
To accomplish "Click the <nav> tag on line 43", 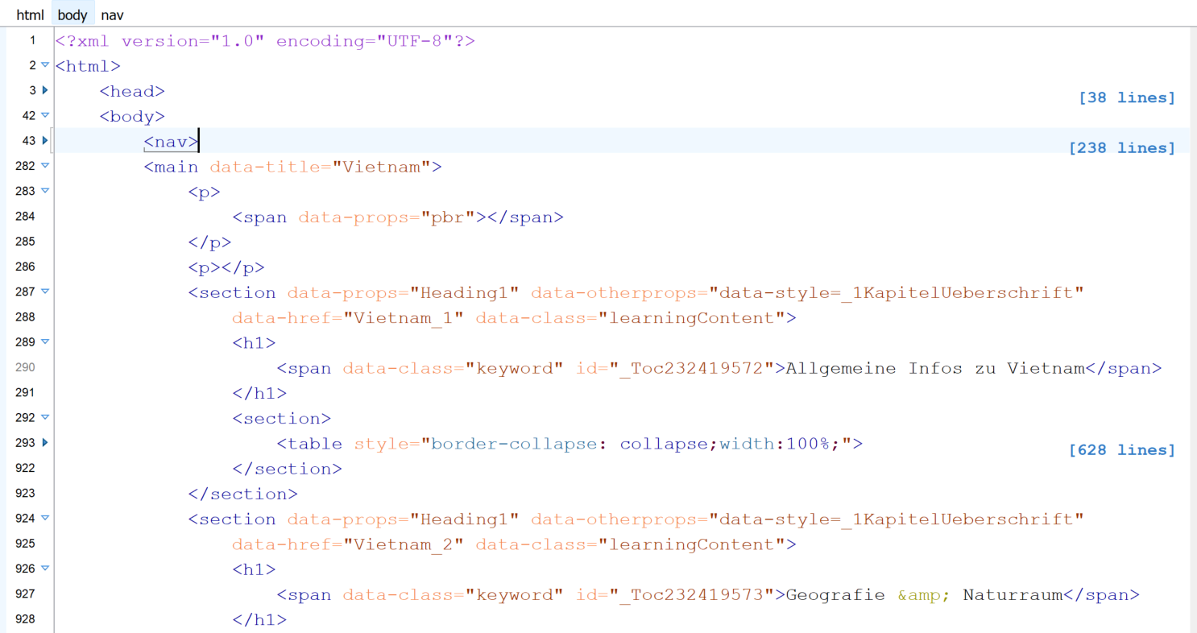I will point(171,142).
